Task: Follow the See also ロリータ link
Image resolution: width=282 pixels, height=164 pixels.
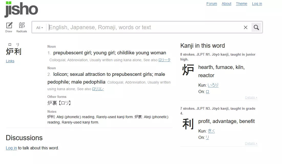Action: click(x=164, y=60)
